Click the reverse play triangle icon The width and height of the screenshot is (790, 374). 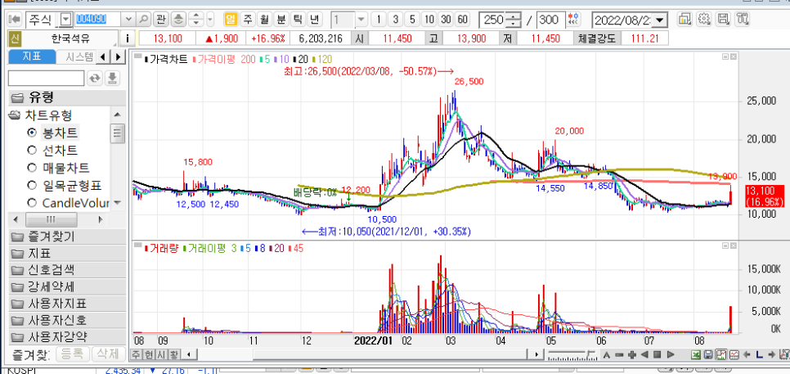[644, 354]
